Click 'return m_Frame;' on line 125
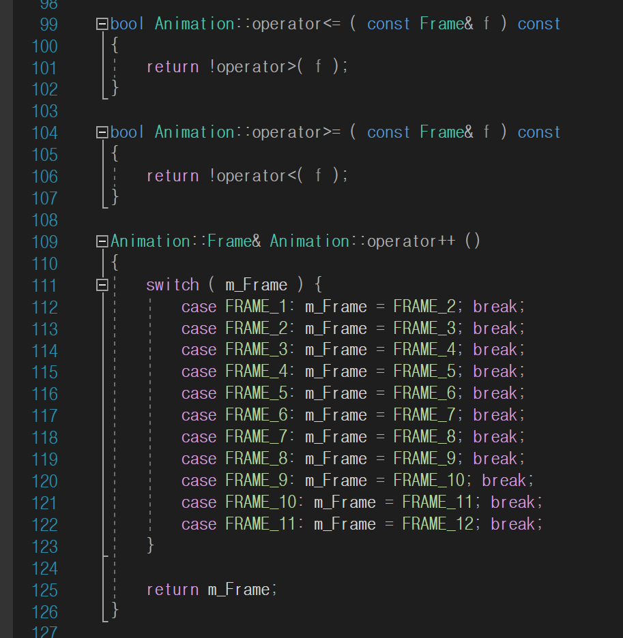The height and width of the screenshot is (638, 623). tap(212, 590)
